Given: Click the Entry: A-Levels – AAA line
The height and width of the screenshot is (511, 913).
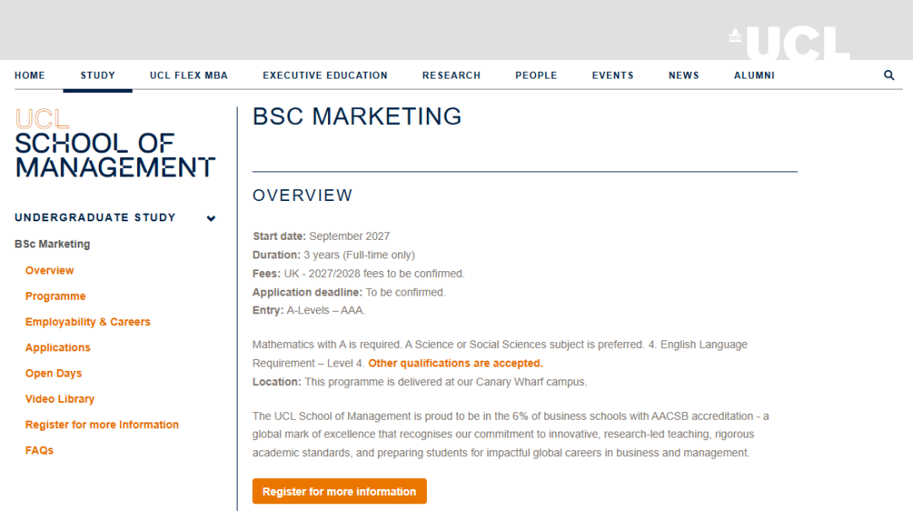Looking at the screenshot, I should (x=309, y=310).
